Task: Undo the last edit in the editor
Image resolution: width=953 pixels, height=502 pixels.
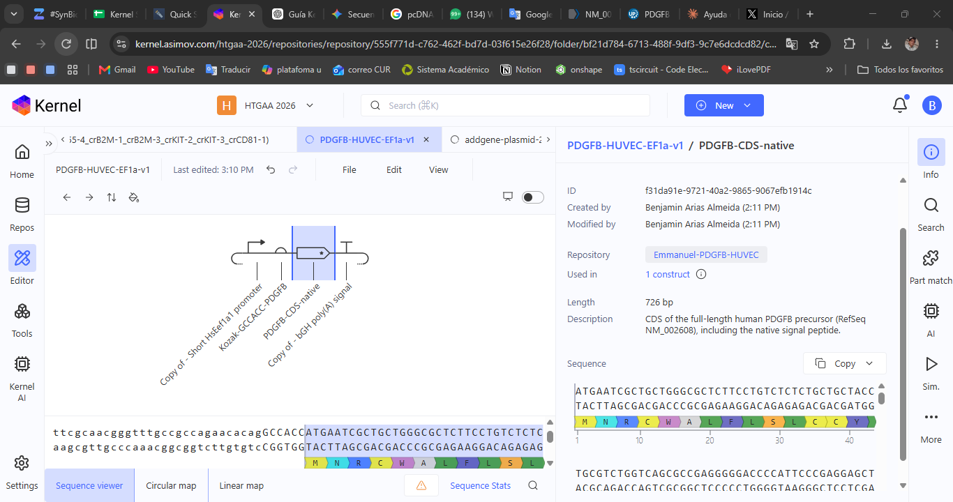Action: (x=271, y=169)
